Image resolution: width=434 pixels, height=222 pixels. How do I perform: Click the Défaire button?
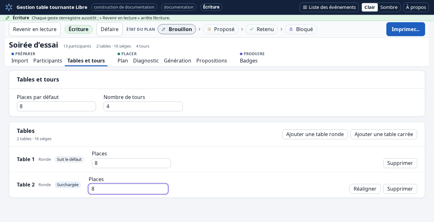110,29
